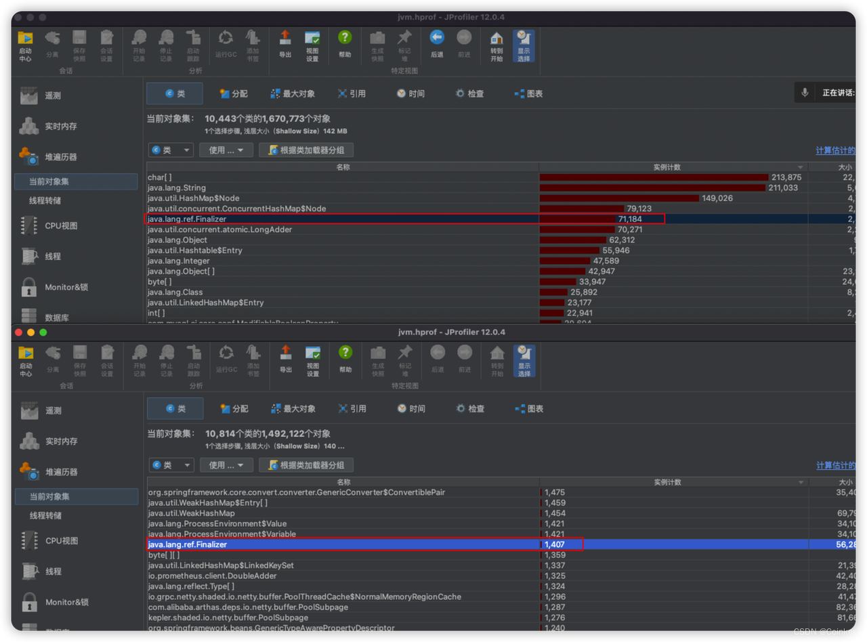Select java.lang.String row in top window
The image size is (867, 642).
pyautogui.click(x=501, y=188)
